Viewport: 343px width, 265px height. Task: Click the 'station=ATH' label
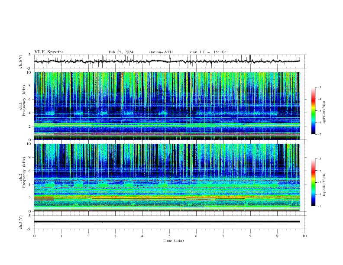[x=161, y=52]
